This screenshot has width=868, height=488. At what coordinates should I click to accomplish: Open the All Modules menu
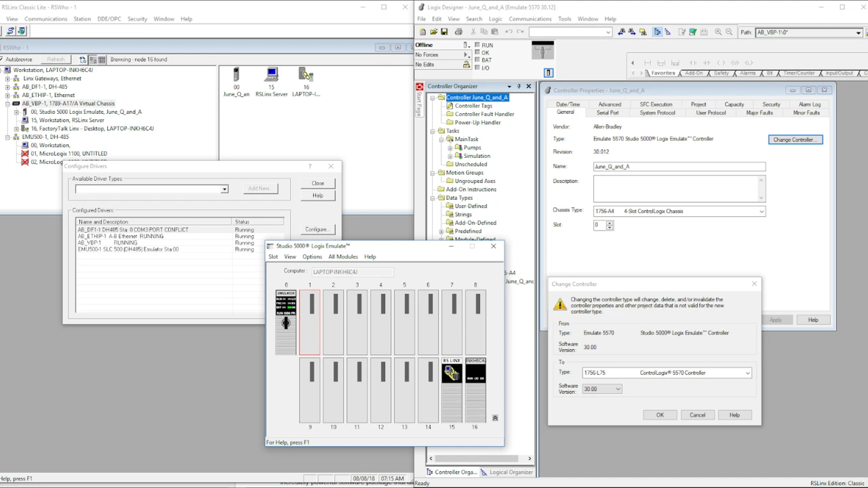(x=342, y=257)
